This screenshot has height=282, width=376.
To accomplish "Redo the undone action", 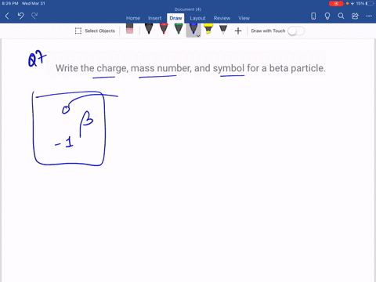I will click(x=34, y=16).
